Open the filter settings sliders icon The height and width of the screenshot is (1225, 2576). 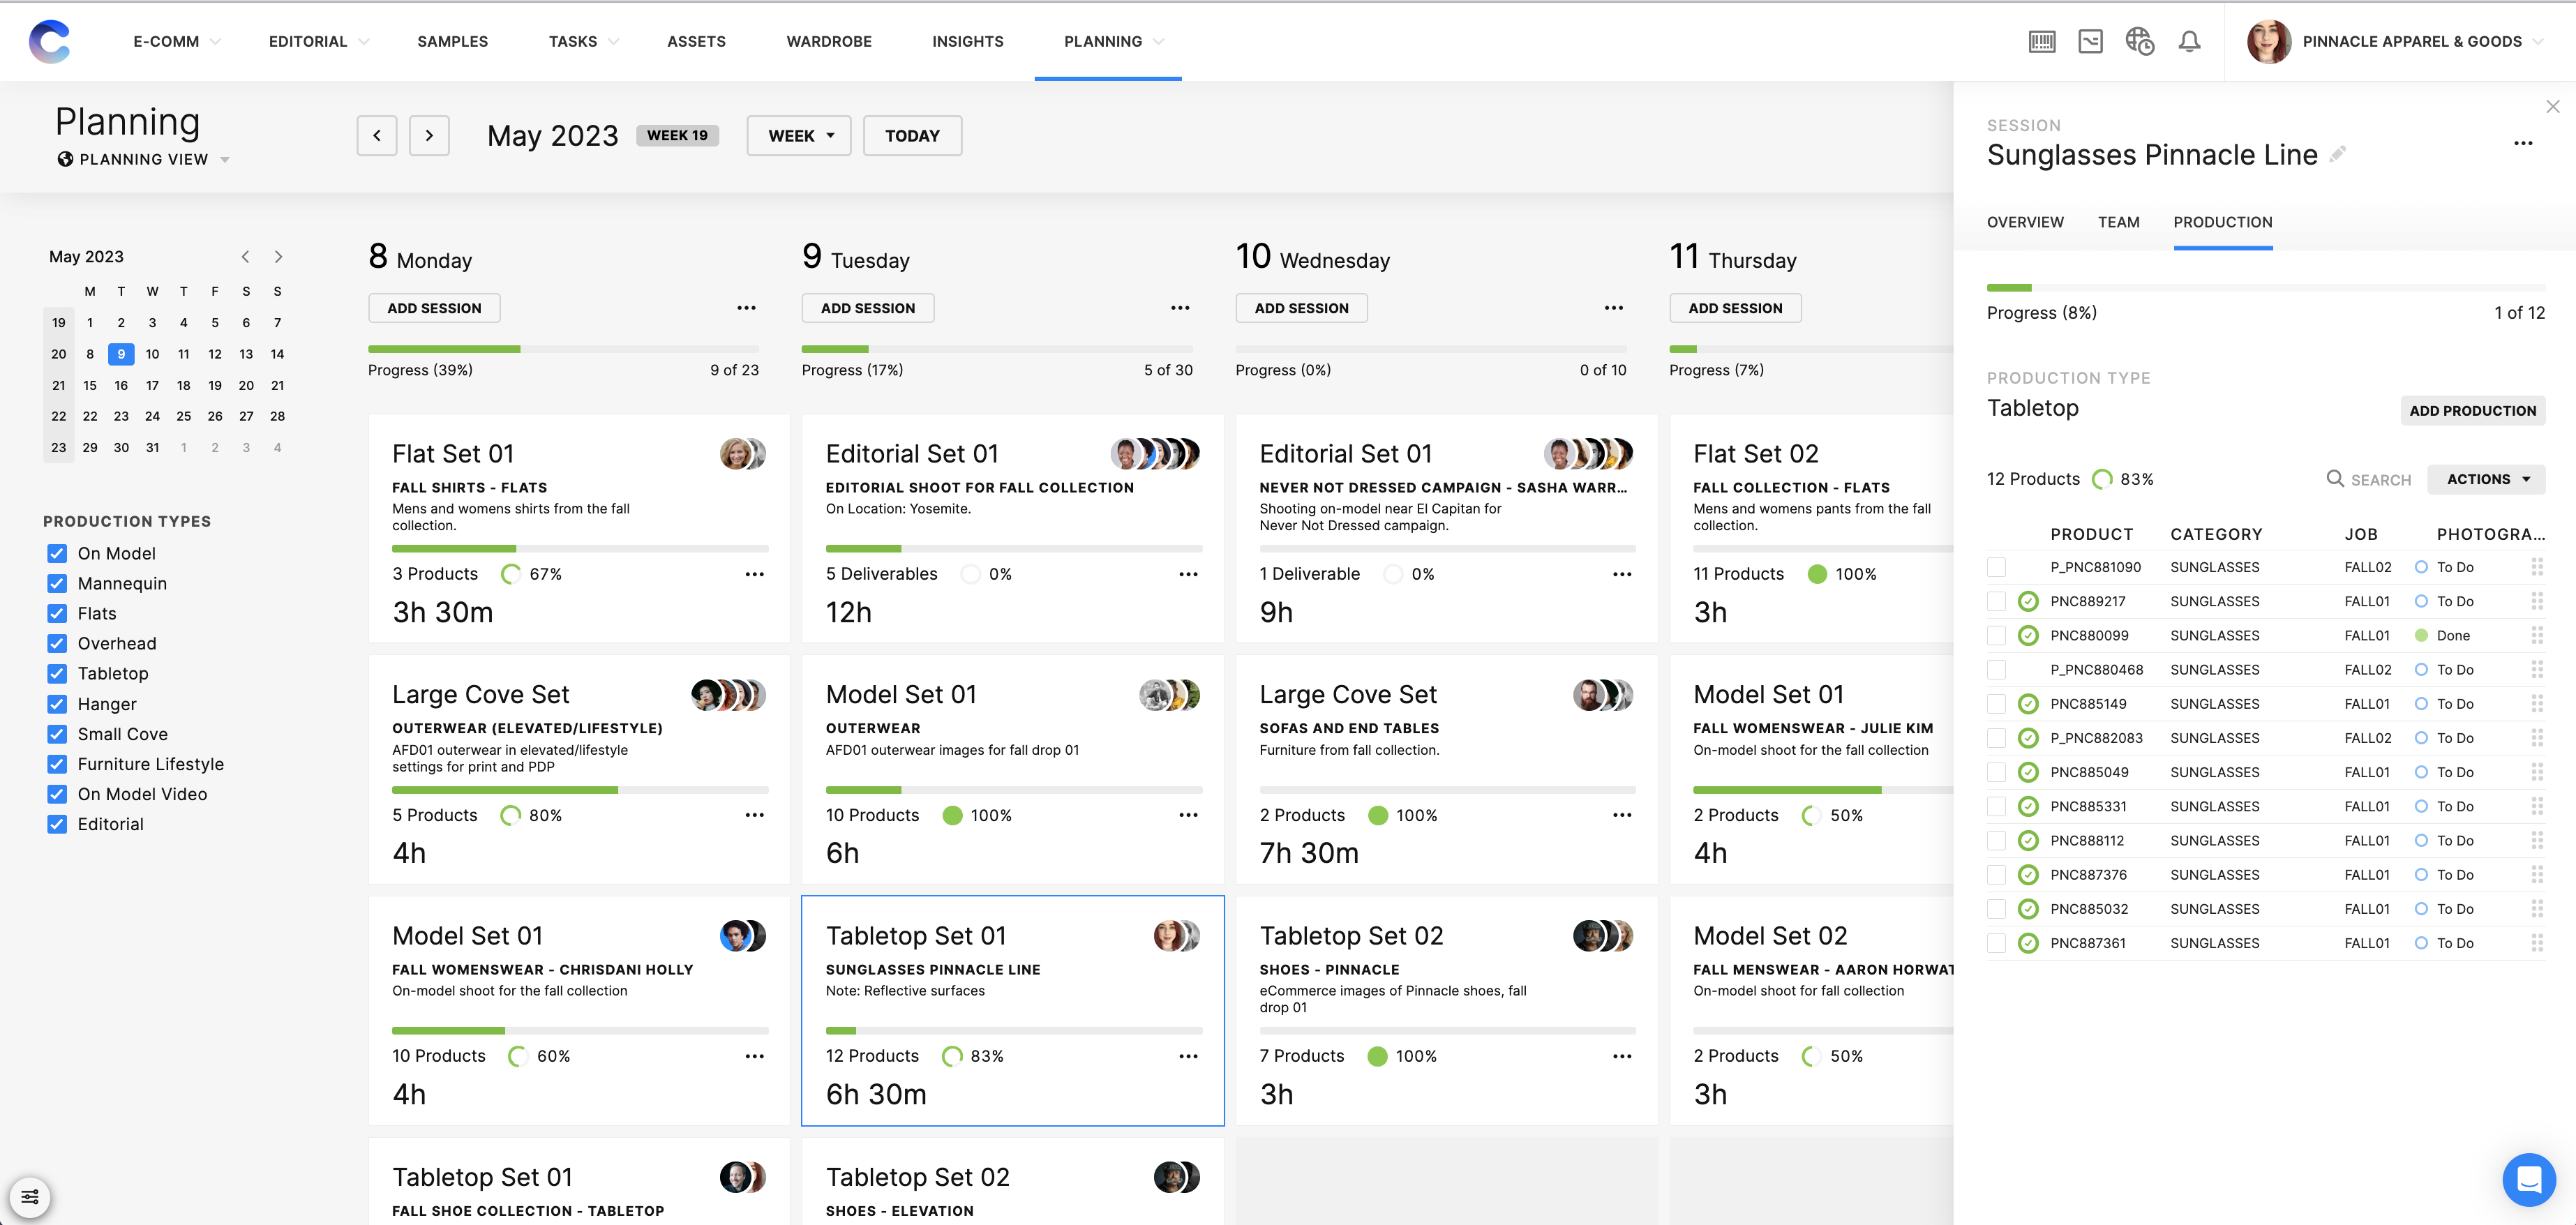30,1196
